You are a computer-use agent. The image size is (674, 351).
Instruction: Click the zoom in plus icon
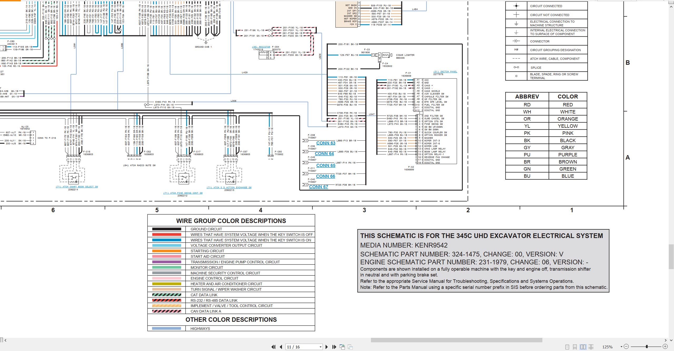click(665, 347)
